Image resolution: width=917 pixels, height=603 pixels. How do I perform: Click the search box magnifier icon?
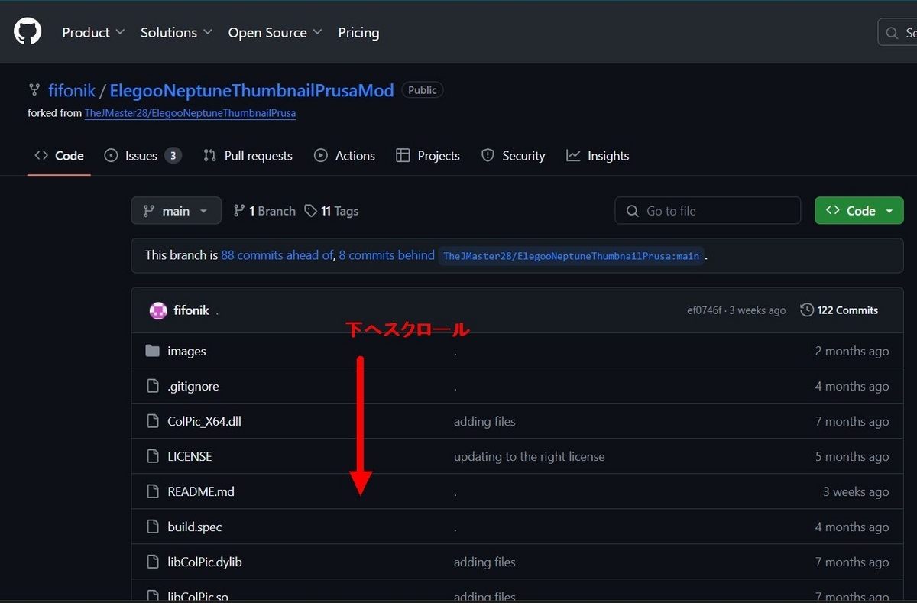pyautogui.click(x=892, y=33)
